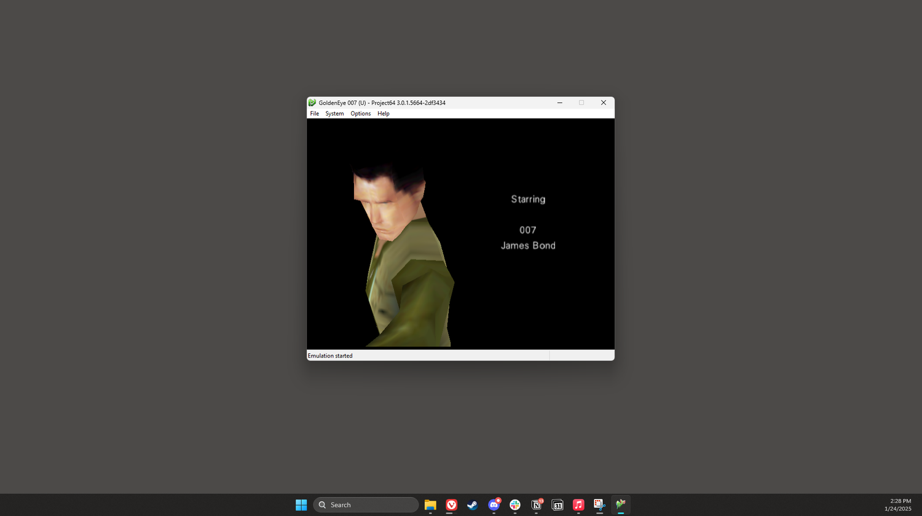The width and height of the screenshot is (922, 516).
Task: Open the System menu in Project64
Action: [334, 114]
